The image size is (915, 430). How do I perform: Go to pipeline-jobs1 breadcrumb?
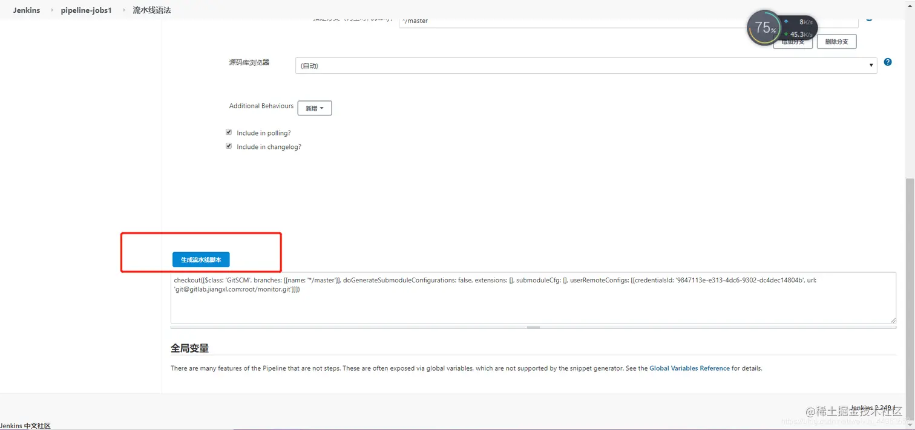pos(86,10)
